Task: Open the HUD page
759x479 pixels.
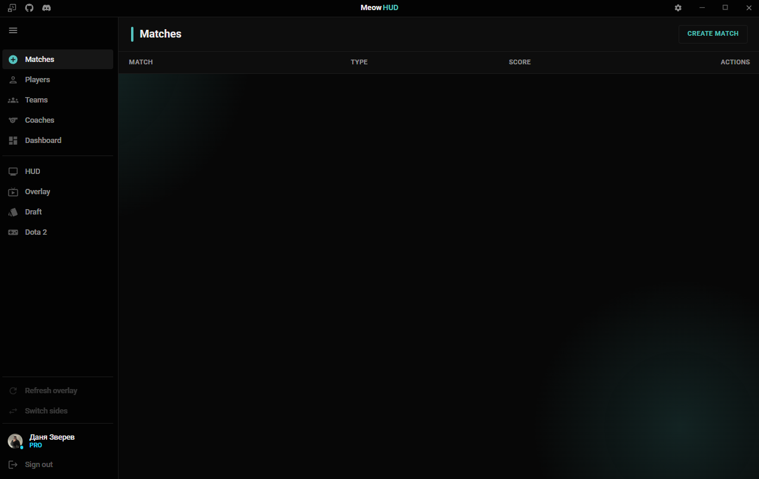Action: pyautogui.click(x=33, y=172)
